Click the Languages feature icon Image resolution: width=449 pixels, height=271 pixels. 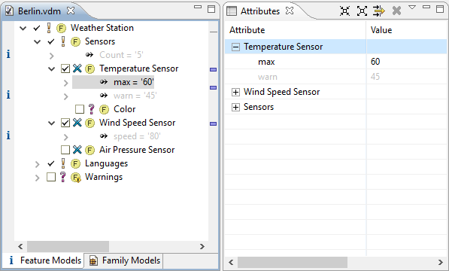pos(75,164)
